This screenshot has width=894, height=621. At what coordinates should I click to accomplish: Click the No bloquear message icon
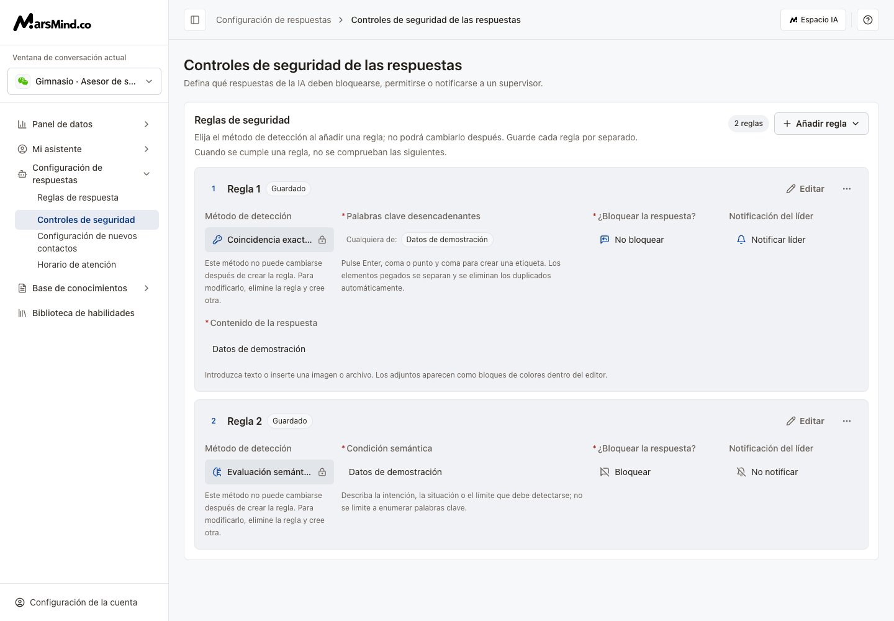click(605, 240)
